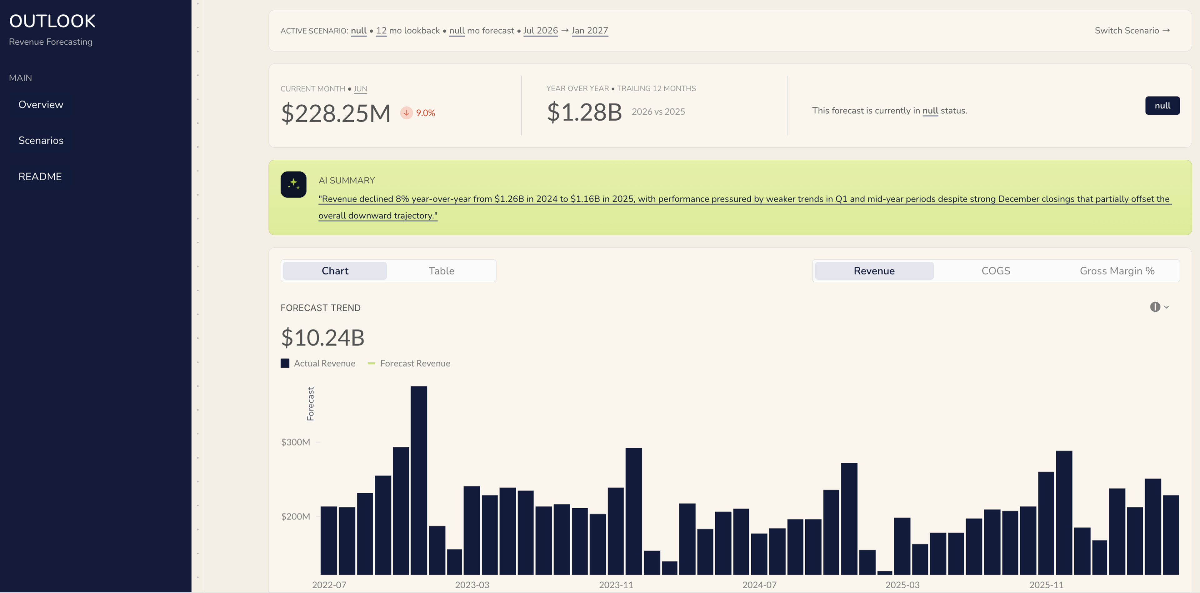
Task: Click the underlined JUN current month
Action: pyautogui.click(x=360, y=89)
